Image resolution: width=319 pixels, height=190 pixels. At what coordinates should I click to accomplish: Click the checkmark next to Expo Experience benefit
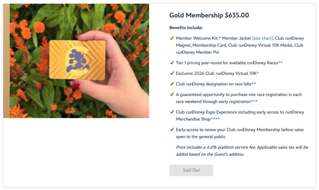point(172,112)
